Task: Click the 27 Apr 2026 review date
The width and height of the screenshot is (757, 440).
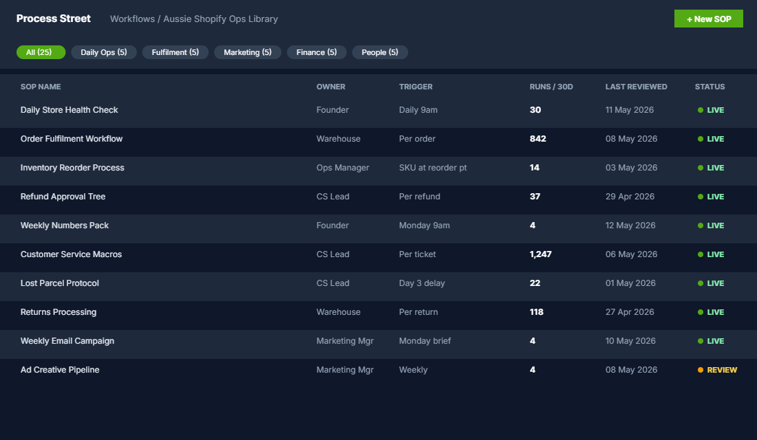Action: coord(630,312)
